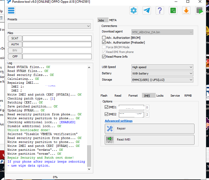The height and width of the screenshot is (180, 209).
Task: Click the SCAT file button
Action: coord(15,38)
